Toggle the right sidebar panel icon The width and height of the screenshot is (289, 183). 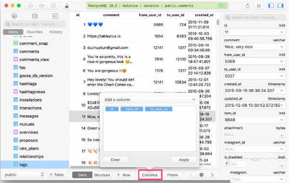281,6
